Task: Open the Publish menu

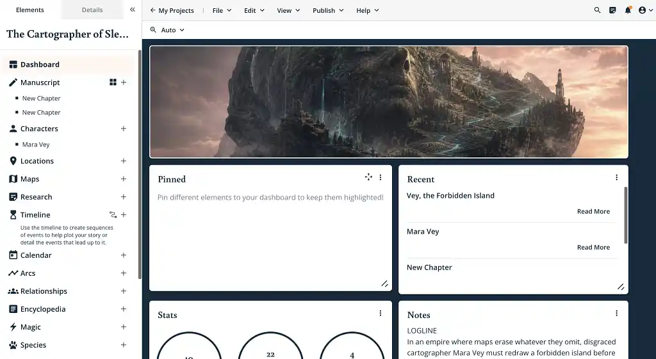Action: pyautogui.click(x=328, y=10)
